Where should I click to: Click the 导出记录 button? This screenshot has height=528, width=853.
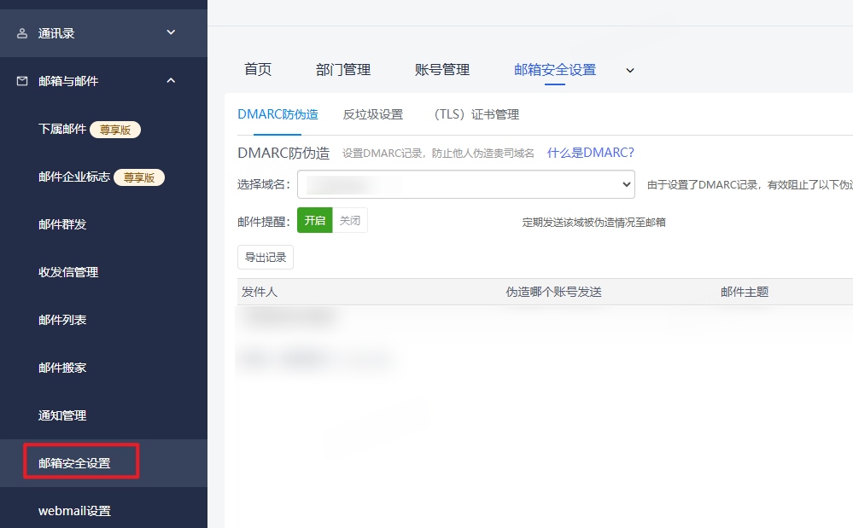pyautogui.click(x=266, y=257)
